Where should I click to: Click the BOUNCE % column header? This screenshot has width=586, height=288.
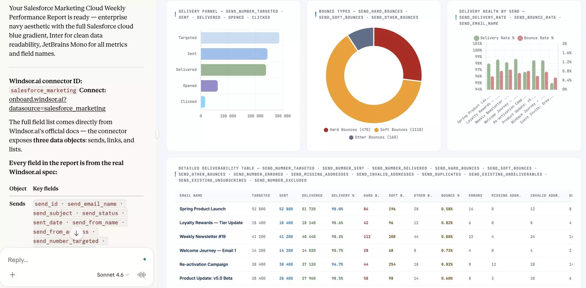coord(450,196)
